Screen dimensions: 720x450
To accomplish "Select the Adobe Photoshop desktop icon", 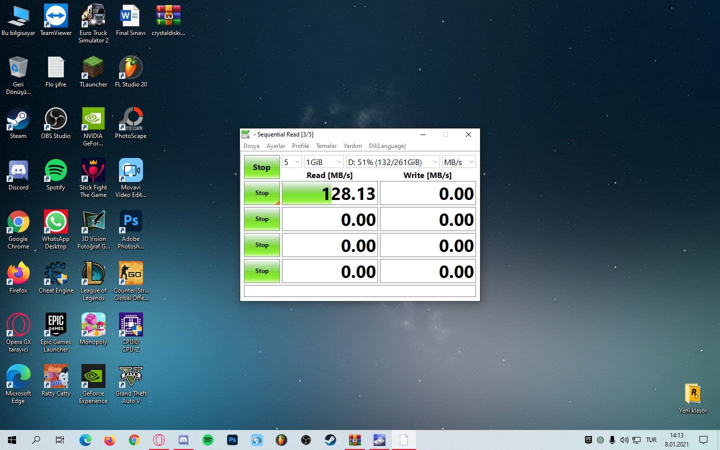I will point(130,230).
